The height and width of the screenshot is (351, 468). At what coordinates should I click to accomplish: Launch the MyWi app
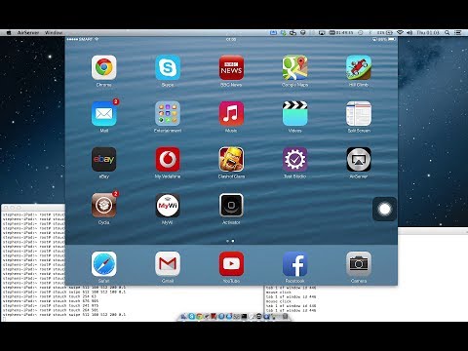168,205
